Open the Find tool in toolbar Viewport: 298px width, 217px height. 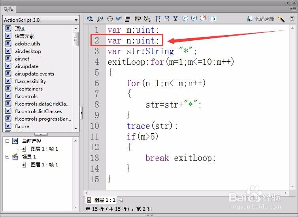click(100, 19)
